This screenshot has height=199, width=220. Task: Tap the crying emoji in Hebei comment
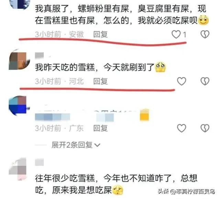click(x=161, y=67)
